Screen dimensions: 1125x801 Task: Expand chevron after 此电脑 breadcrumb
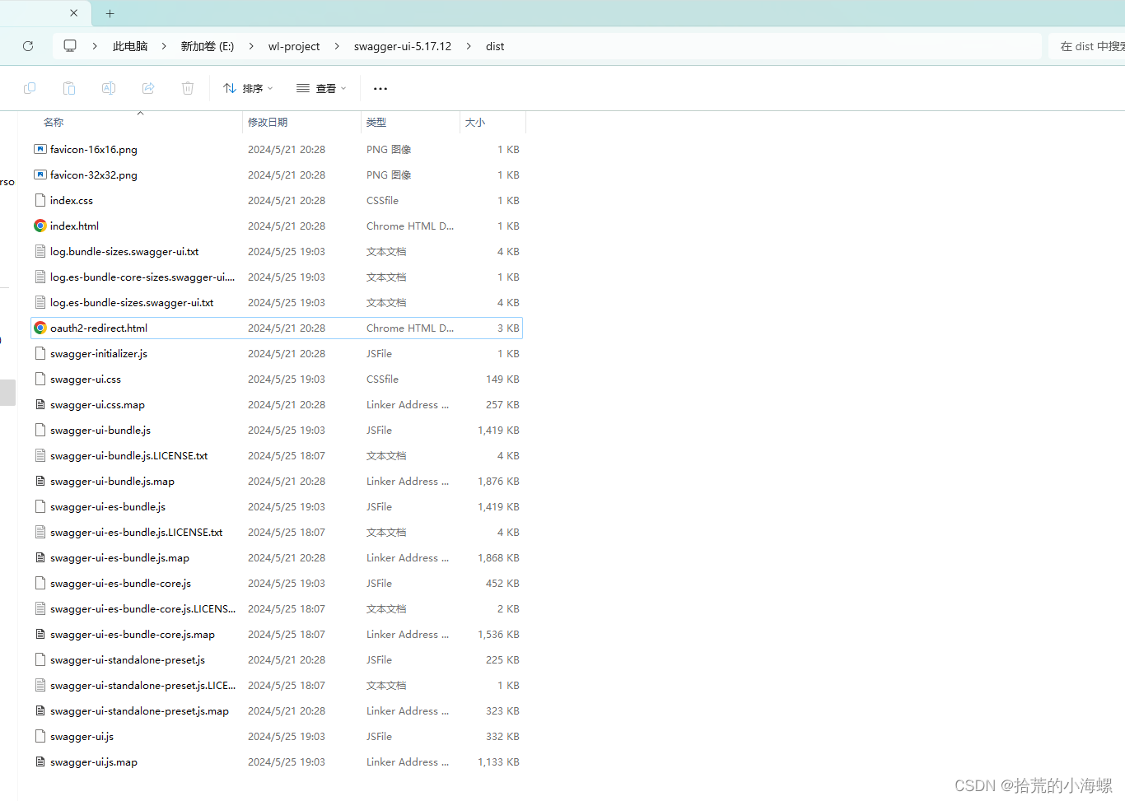pyautogui.click(x=163, y=46)
